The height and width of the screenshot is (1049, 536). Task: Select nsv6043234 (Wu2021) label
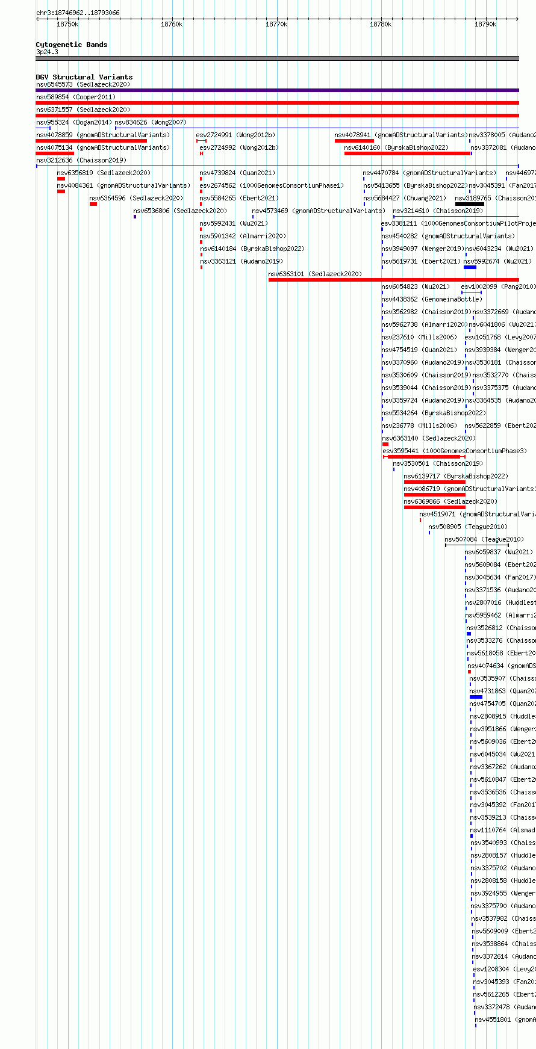pos(499,249)
